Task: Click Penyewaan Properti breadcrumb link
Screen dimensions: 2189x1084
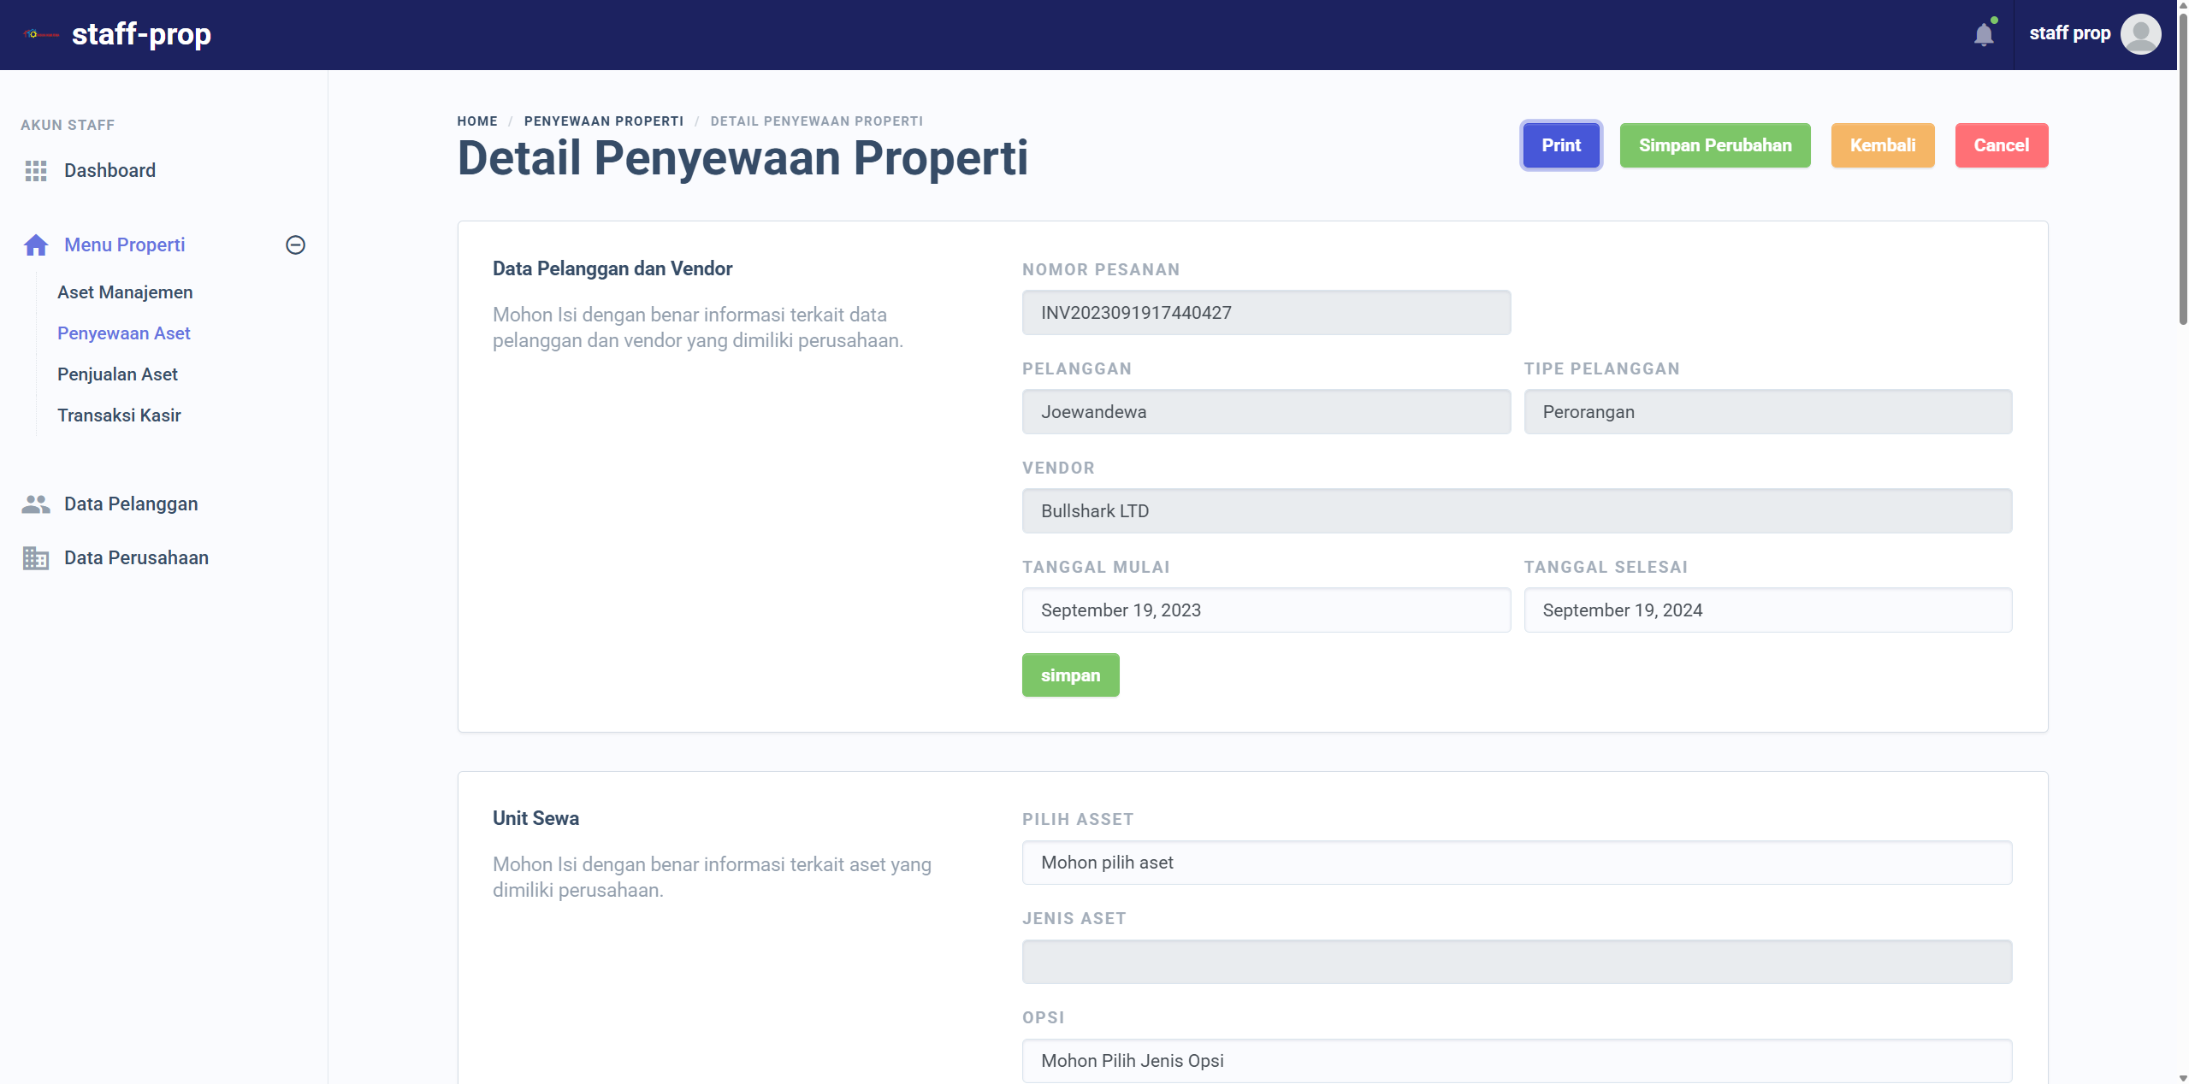Action: pyautogui.click(x=603, y=121)
